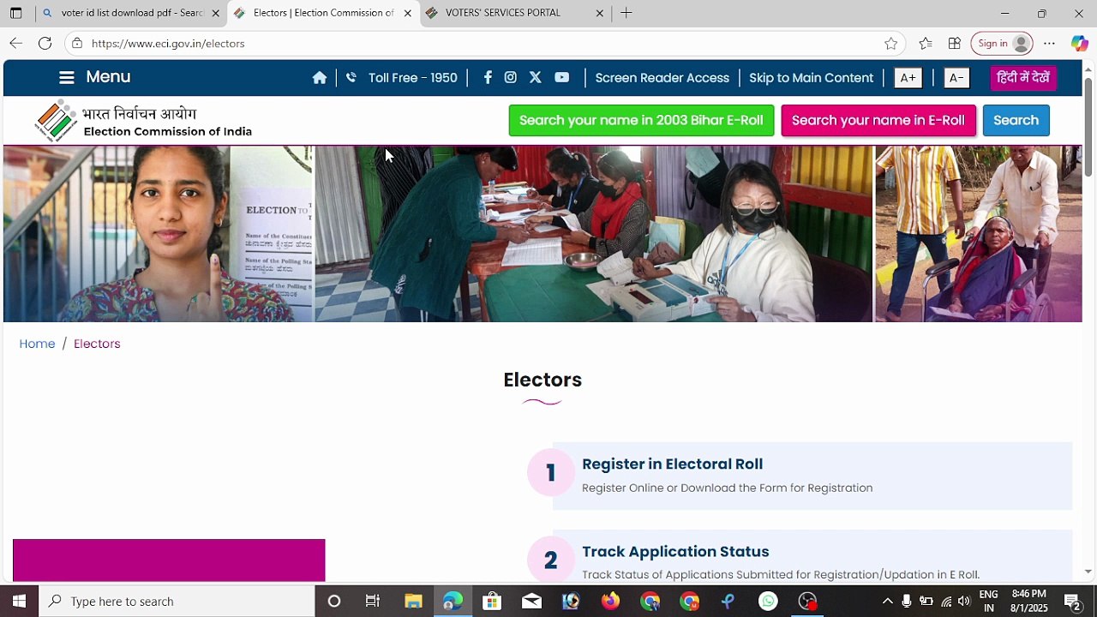Open the ECI X (Twitter) icon
1097x617 pixels.
pos(536,77)
